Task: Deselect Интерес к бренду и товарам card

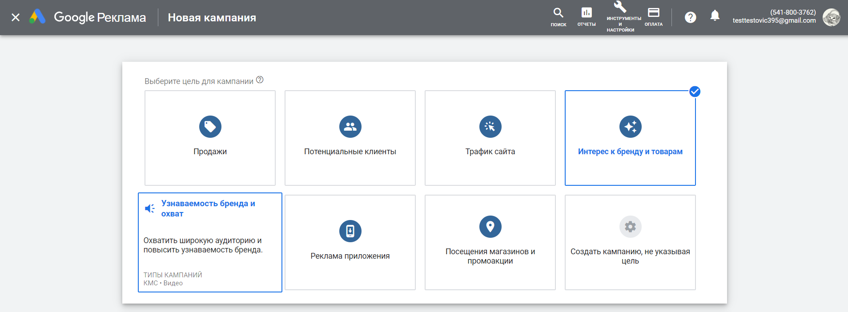Action: click(x=630, y=138)
